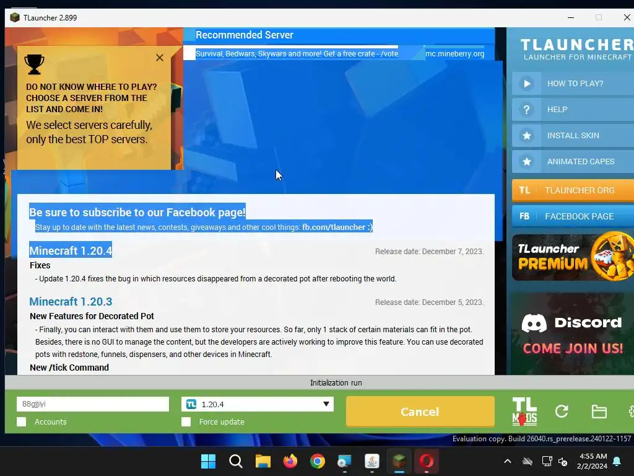634x476 pixels.
Task: Click the TLauncher cube title bar icon
Action: [15, 17]
